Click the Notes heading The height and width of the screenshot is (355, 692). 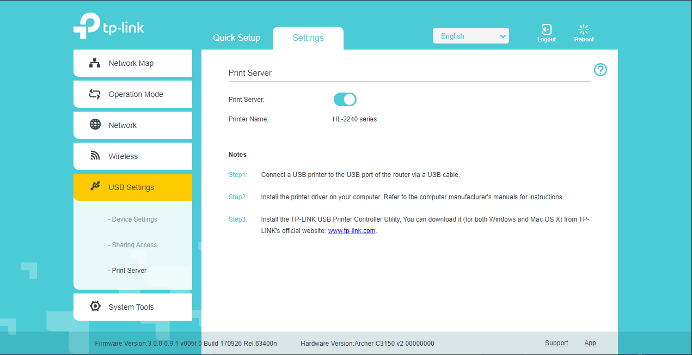(x=237, y=155)
